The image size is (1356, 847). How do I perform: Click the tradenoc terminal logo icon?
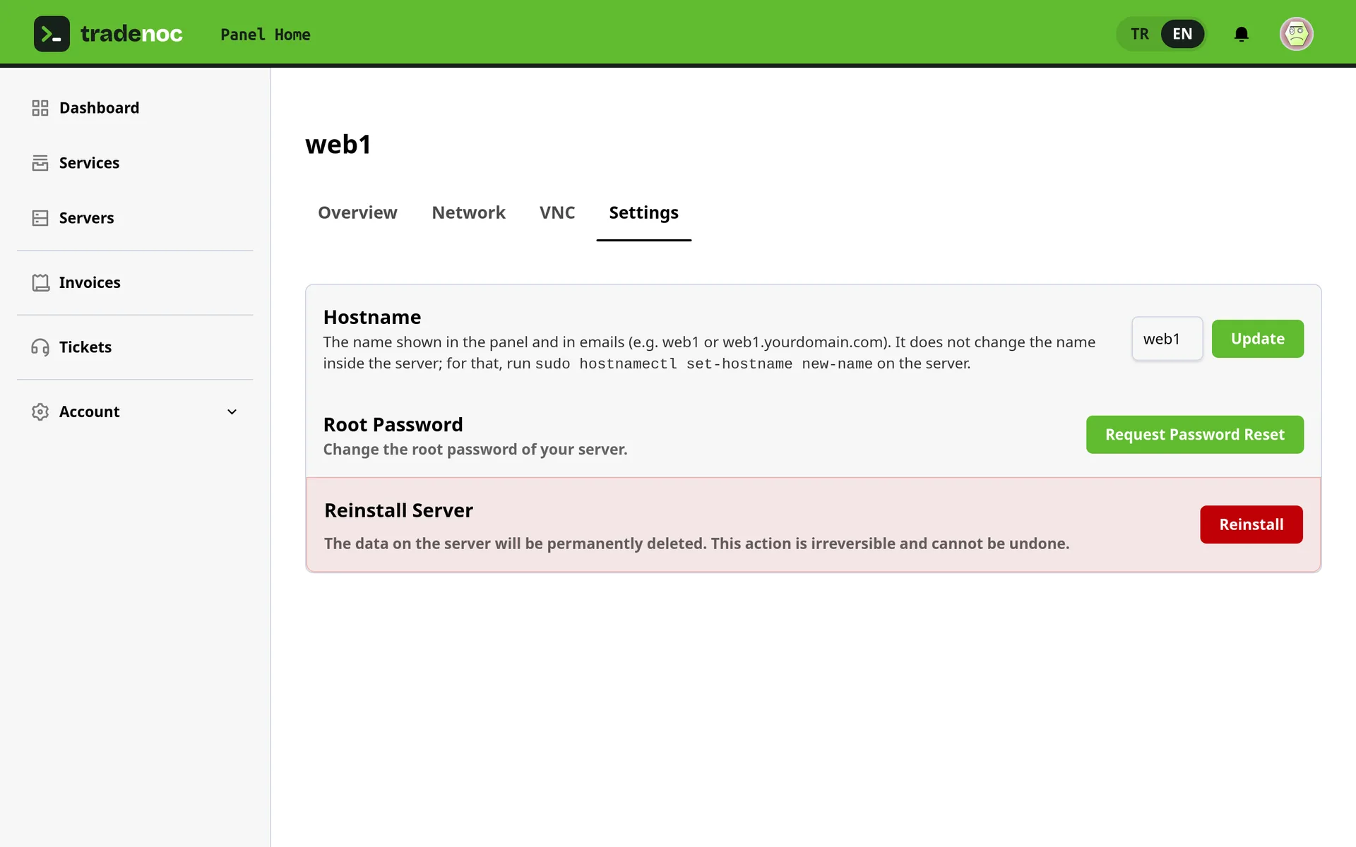click(x=52, y=34)
